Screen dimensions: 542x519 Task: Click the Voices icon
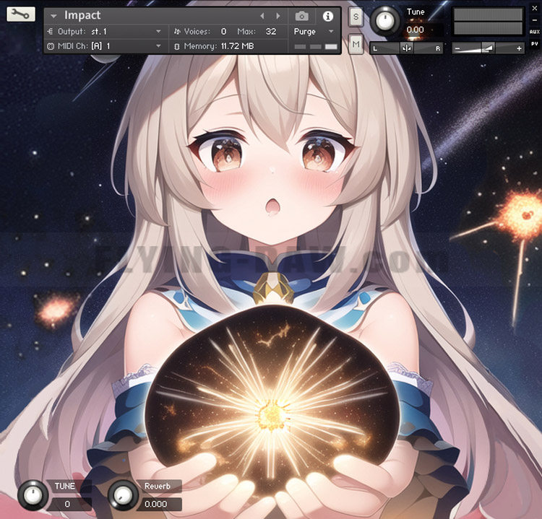177,32
